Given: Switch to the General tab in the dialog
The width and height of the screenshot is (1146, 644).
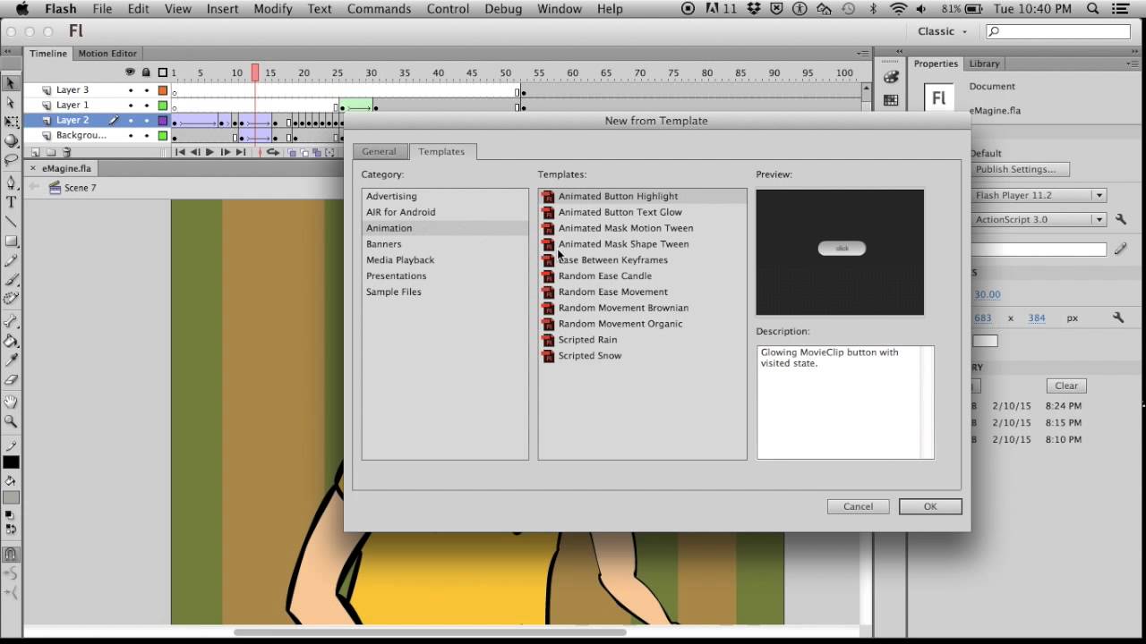Looking at the screenshot, I should click(379, 152).
